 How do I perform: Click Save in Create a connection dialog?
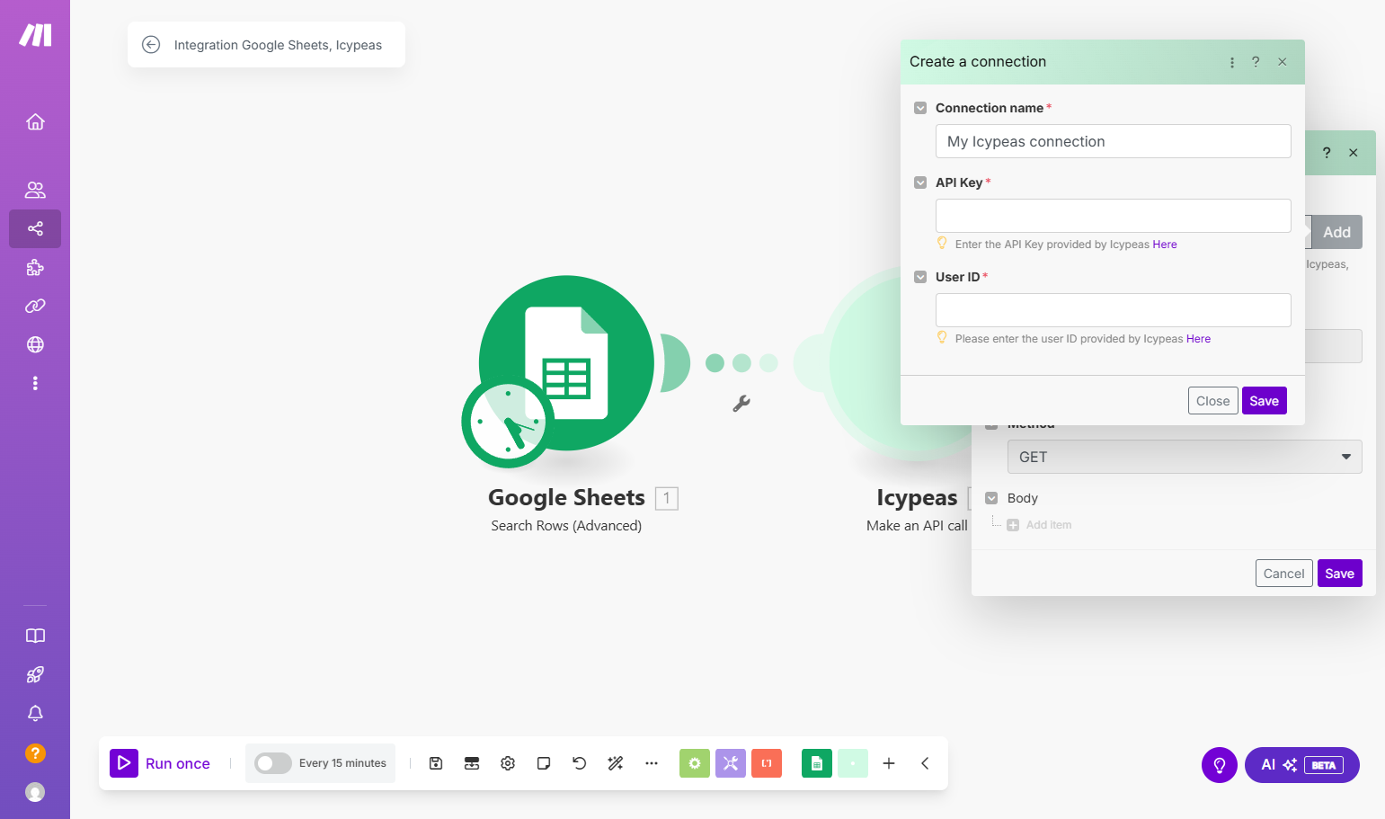click(x=1264, y=401)
